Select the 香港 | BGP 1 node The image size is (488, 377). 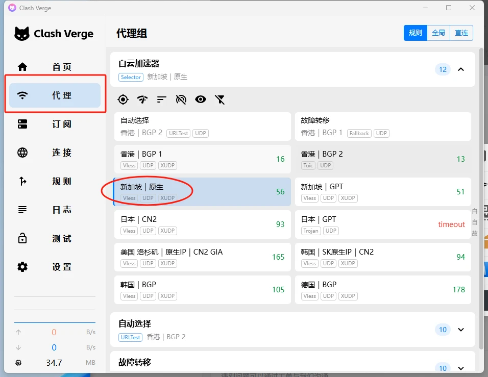[202, 159]
